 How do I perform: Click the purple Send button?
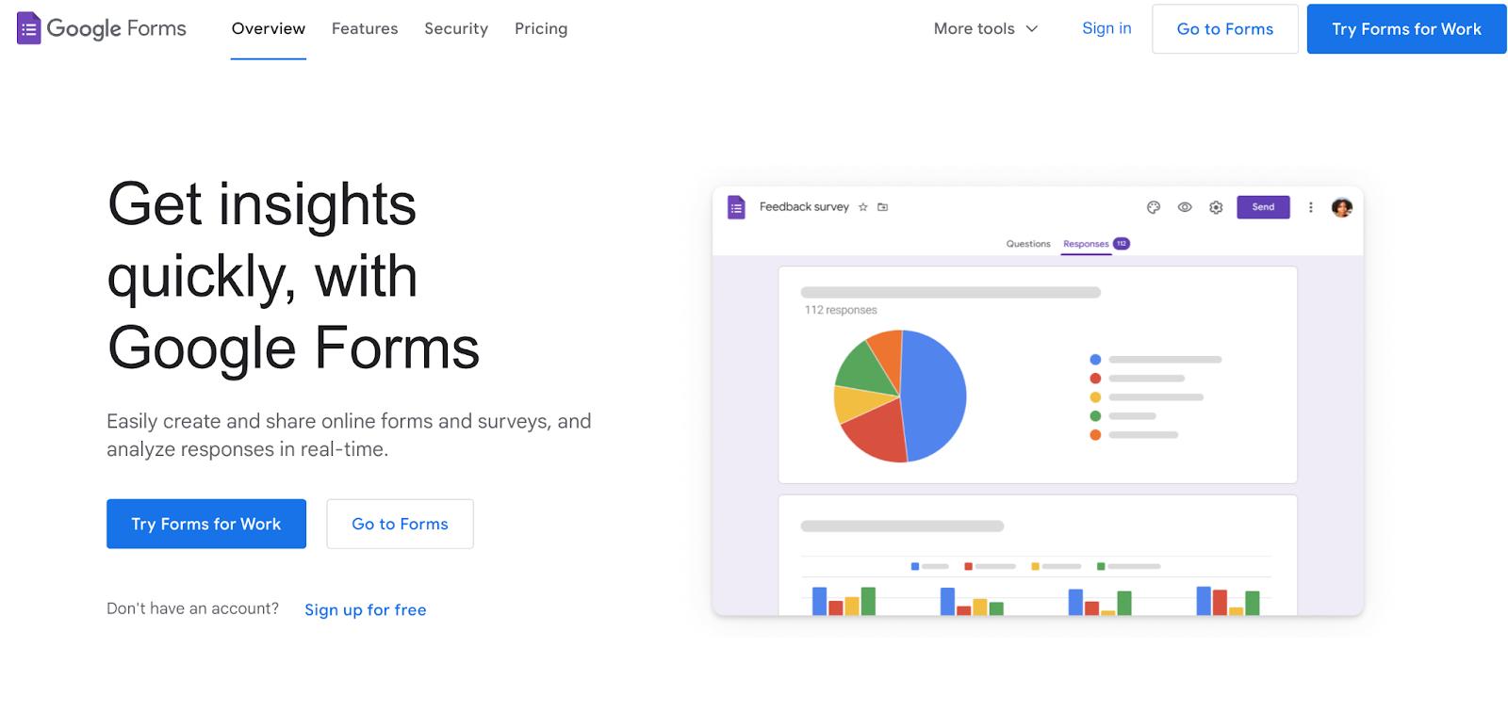point(1263,207)
